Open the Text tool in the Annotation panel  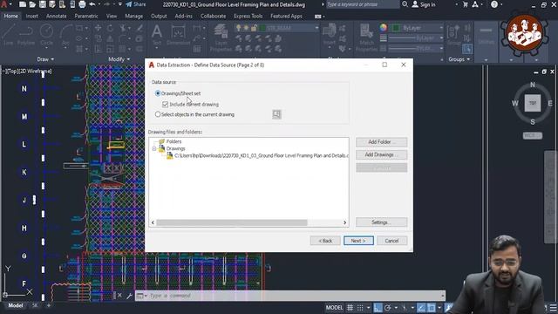tap(157, 35)
